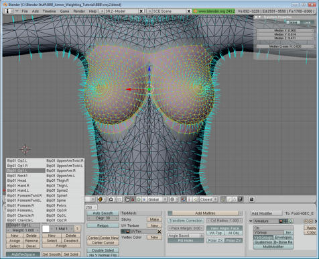Toggle Fill Holes option
319x259 pixels.
(186, 240)
